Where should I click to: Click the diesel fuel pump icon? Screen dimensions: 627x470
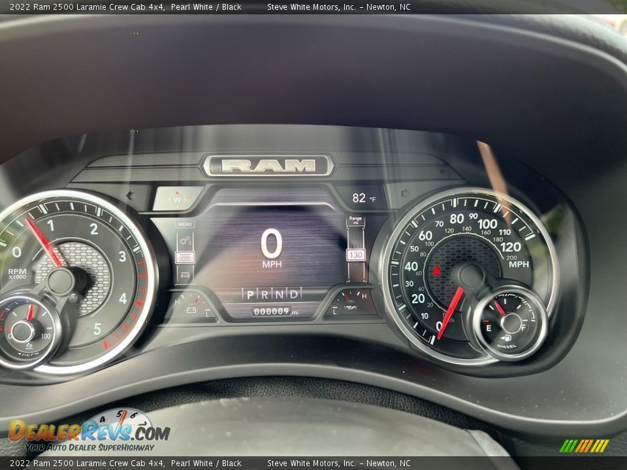click(x=506, y=338)
